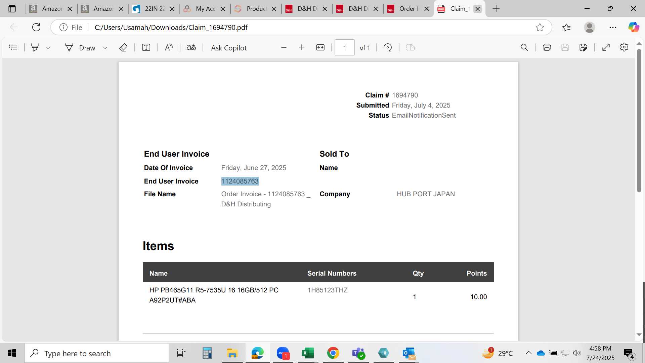Open the notification center icon
Viewport: 645px width, 363px height.
[x=629, y=353]
